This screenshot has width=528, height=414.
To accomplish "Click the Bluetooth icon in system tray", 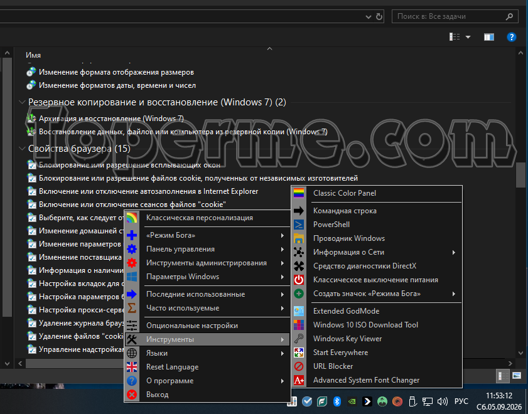I will click(x=337, y=401).
